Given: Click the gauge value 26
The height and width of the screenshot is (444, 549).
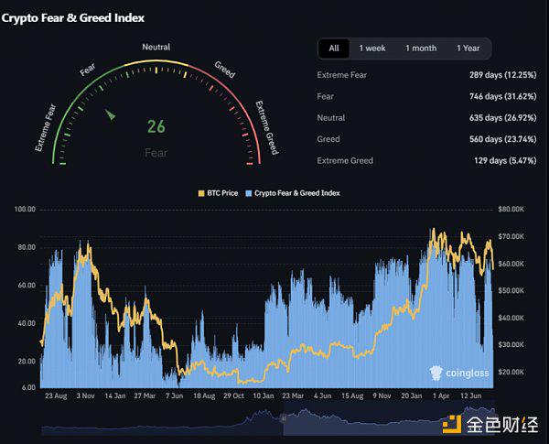Looking at the screenshot, I should tap(156, 127).
